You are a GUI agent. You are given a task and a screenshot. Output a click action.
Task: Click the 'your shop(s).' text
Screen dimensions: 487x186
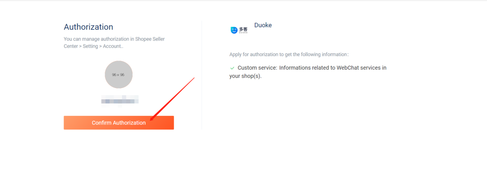(x=245, y=76)
